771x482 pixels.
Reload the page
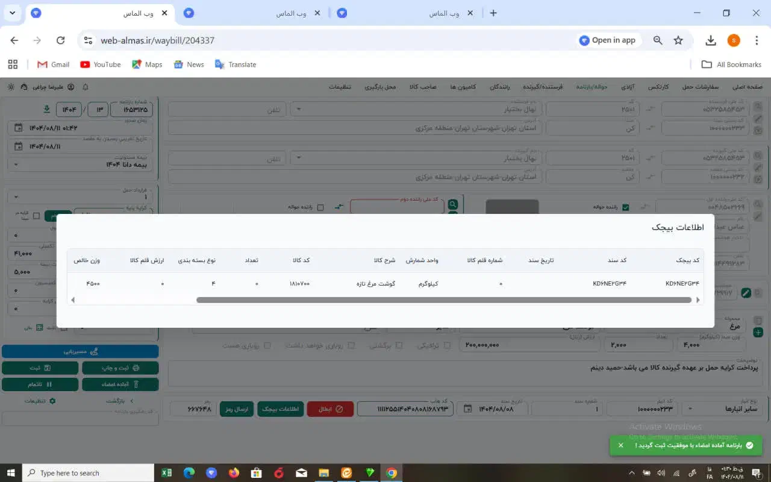pyautogui.click(x=60, y=40)
